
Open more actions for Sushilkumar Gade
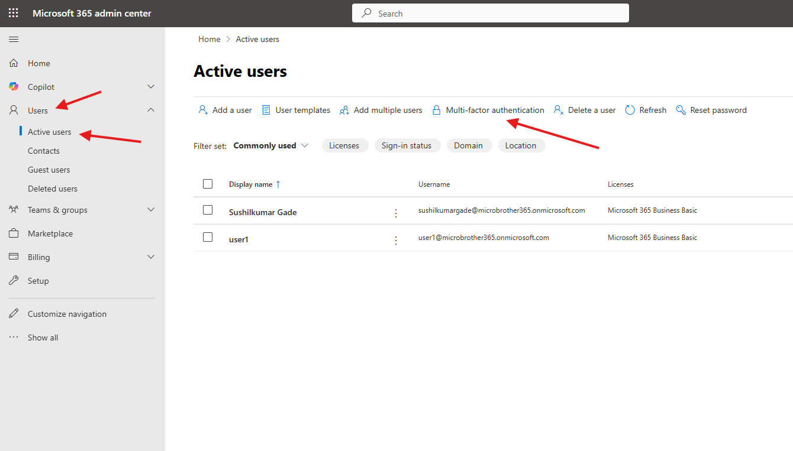tap(396, 213)
